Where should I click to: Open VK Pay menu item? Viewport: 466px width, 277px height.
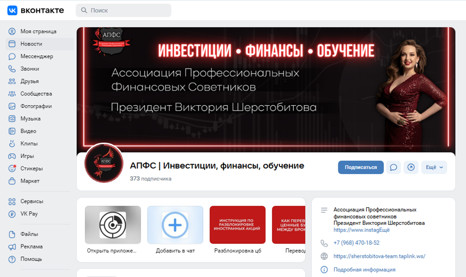click(40, 214)
